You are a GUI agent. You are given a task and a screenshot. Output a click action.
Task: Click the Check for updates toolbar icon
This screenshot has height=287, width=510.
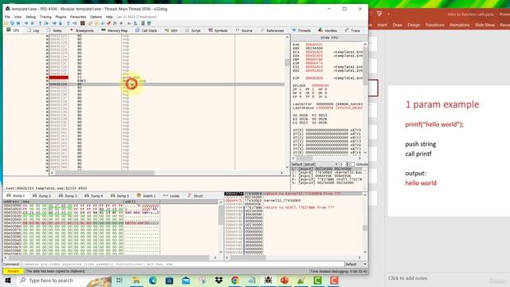[x=149, y=23]
